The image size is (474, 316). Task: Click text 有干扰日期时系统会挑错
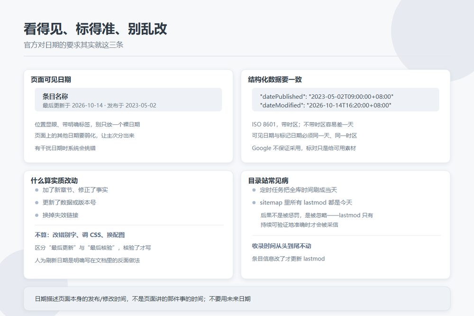point(65,148)
